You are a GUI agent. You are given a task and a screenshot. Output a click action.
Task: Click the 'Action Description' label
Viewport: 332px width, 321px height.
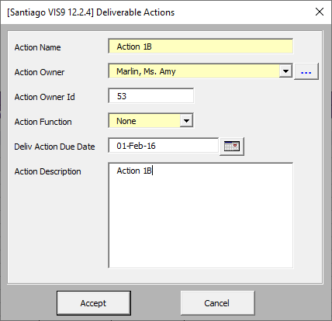coord(47,171)
